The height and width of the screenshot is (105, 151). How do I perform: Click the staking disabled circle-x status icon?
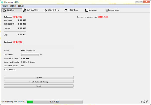[x=144, y=102]
